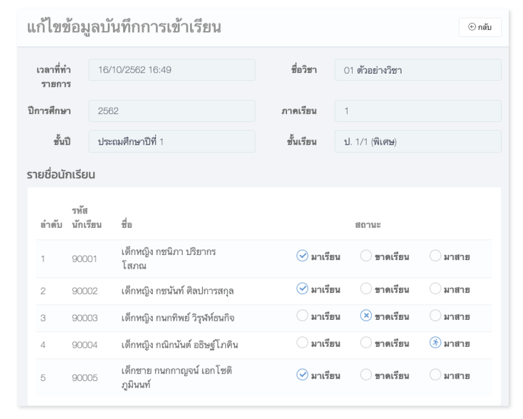Mark student 90001 as มาสาย
This screenshot has height=419, width=523.
point(435,256)
